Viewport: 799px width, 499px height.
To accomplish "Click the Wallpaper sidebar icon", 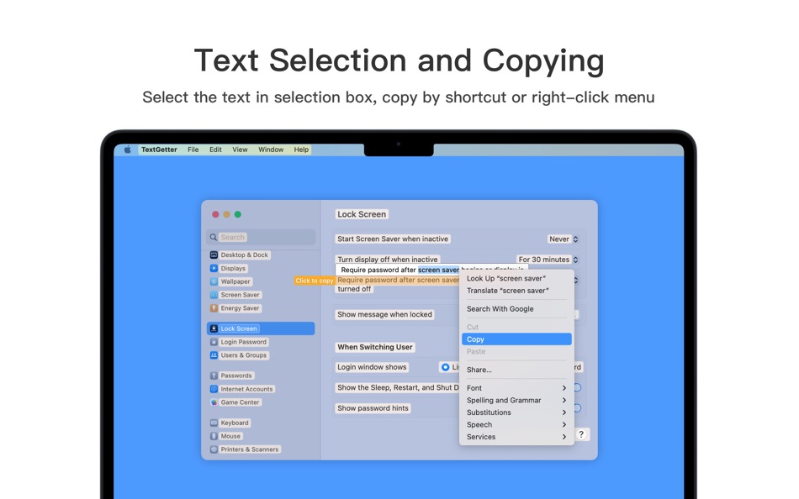I will pos(214,281).
